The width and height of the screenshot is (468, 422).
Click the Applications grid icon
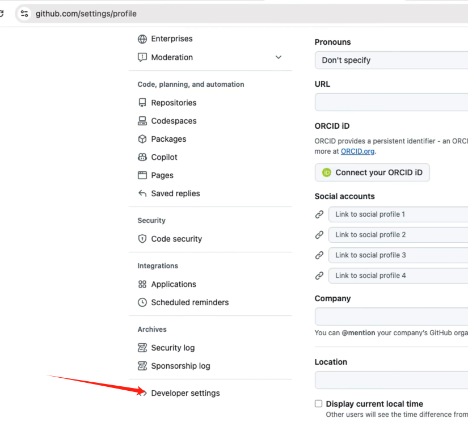tap(142, 284)
